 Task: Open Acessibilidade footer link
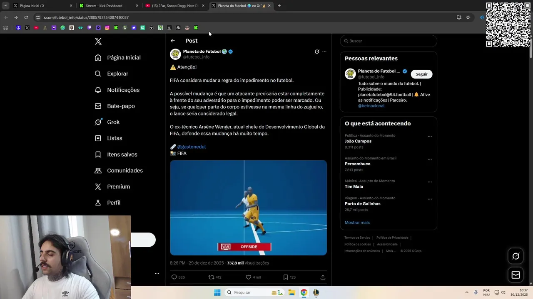coord(387,244)
